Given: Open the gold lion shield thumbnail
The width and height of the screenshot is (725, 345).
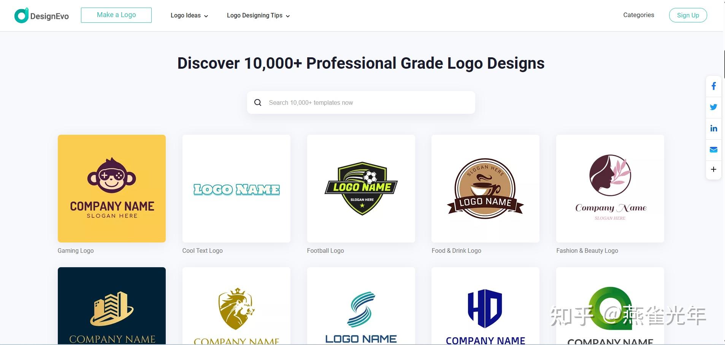Looking at the screenshot, I should tap(236, 306).
